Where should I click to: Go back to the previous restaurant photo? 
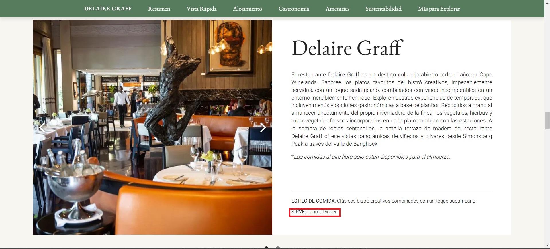[x=42, y=127]
